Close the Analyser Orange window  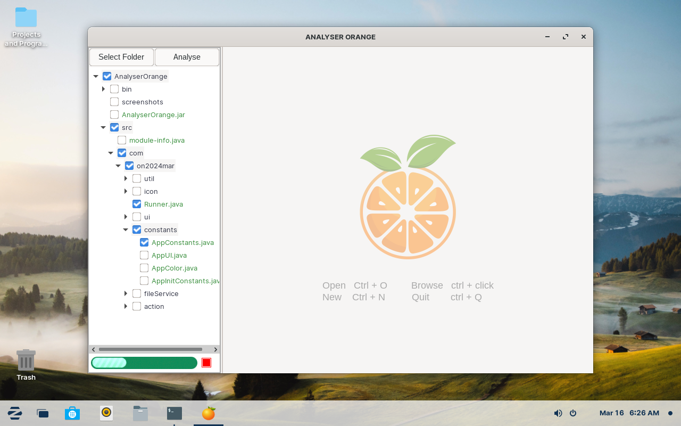pyautogui.click(x=584, y=37)
